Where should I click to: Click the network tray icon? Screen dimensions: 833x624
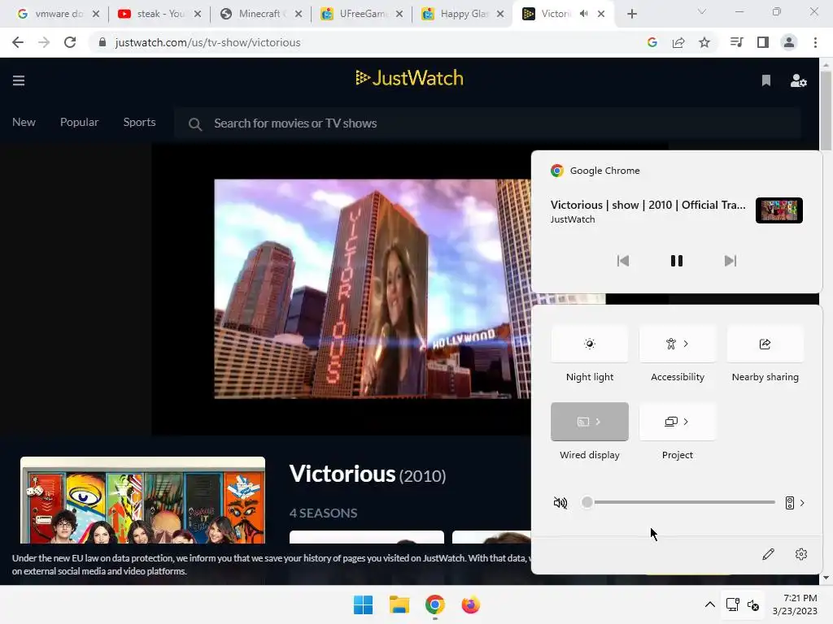(x=733, y=604)
